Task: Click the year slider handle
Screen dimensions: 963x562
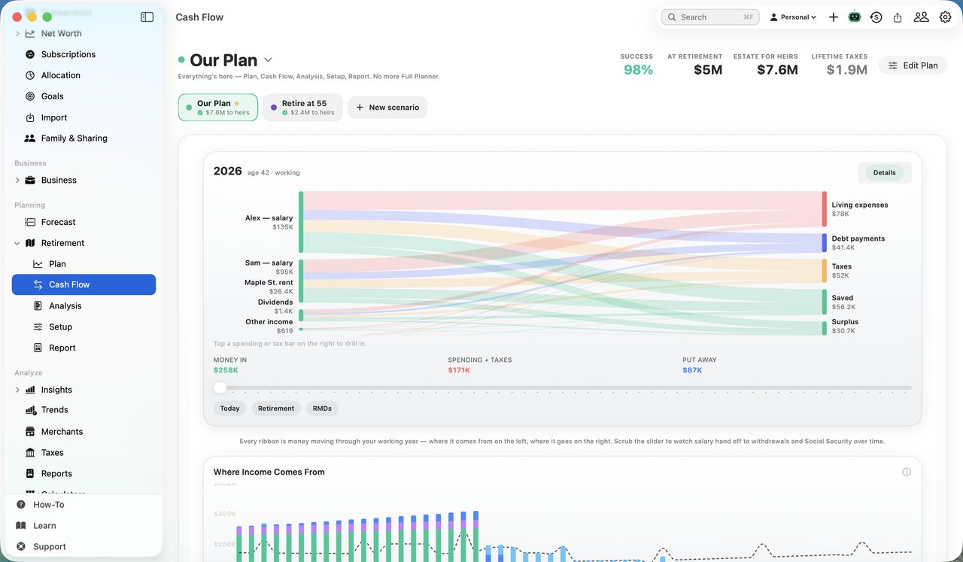Action: pyautogui.click(x=220, y=387)
